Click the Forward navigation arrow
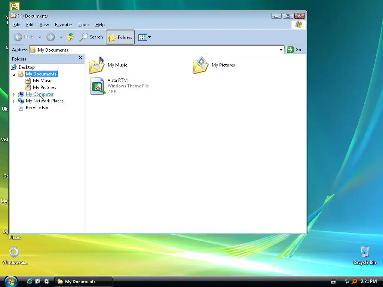The image size is (383, 287). 50,37
